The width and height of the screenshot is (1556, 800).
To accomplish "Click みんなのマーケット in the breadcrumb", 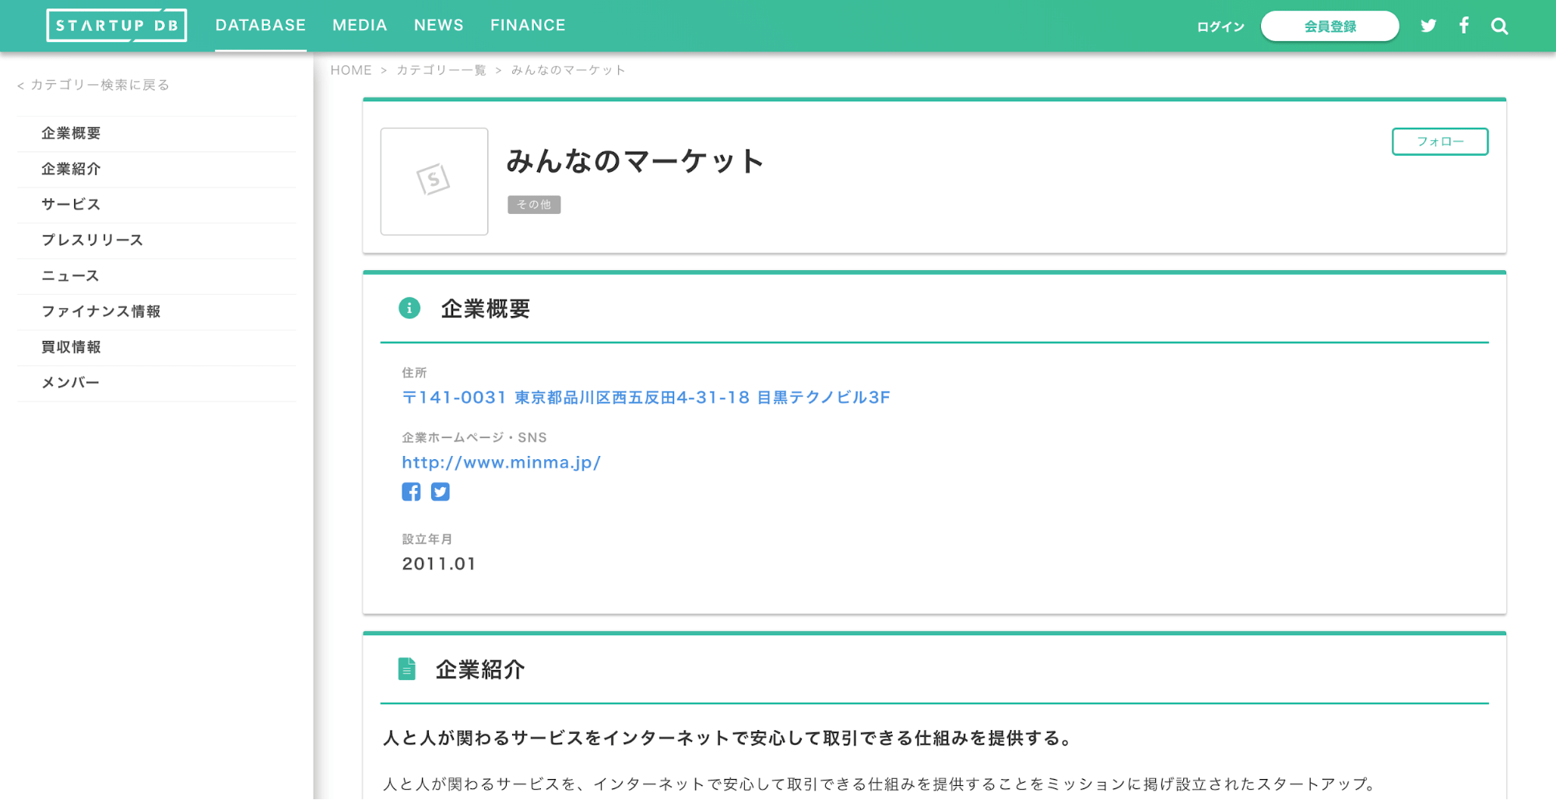I will [x=568, y=70].
